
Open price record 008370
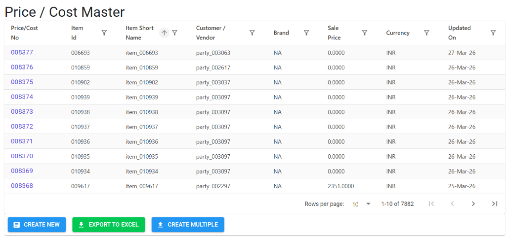pyautogui.click(x=22, y=156)
